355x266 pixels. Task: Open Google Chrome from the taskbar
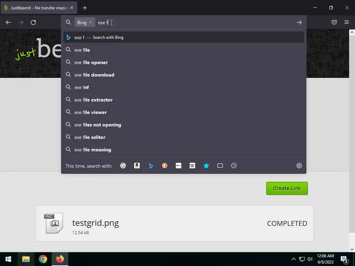(43, 259)
